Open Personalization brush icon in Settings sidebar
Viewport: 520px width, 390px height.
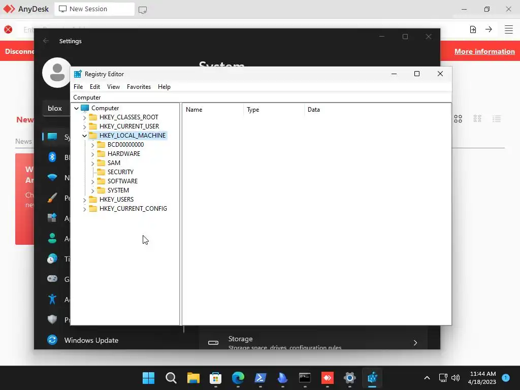point(52,198)
